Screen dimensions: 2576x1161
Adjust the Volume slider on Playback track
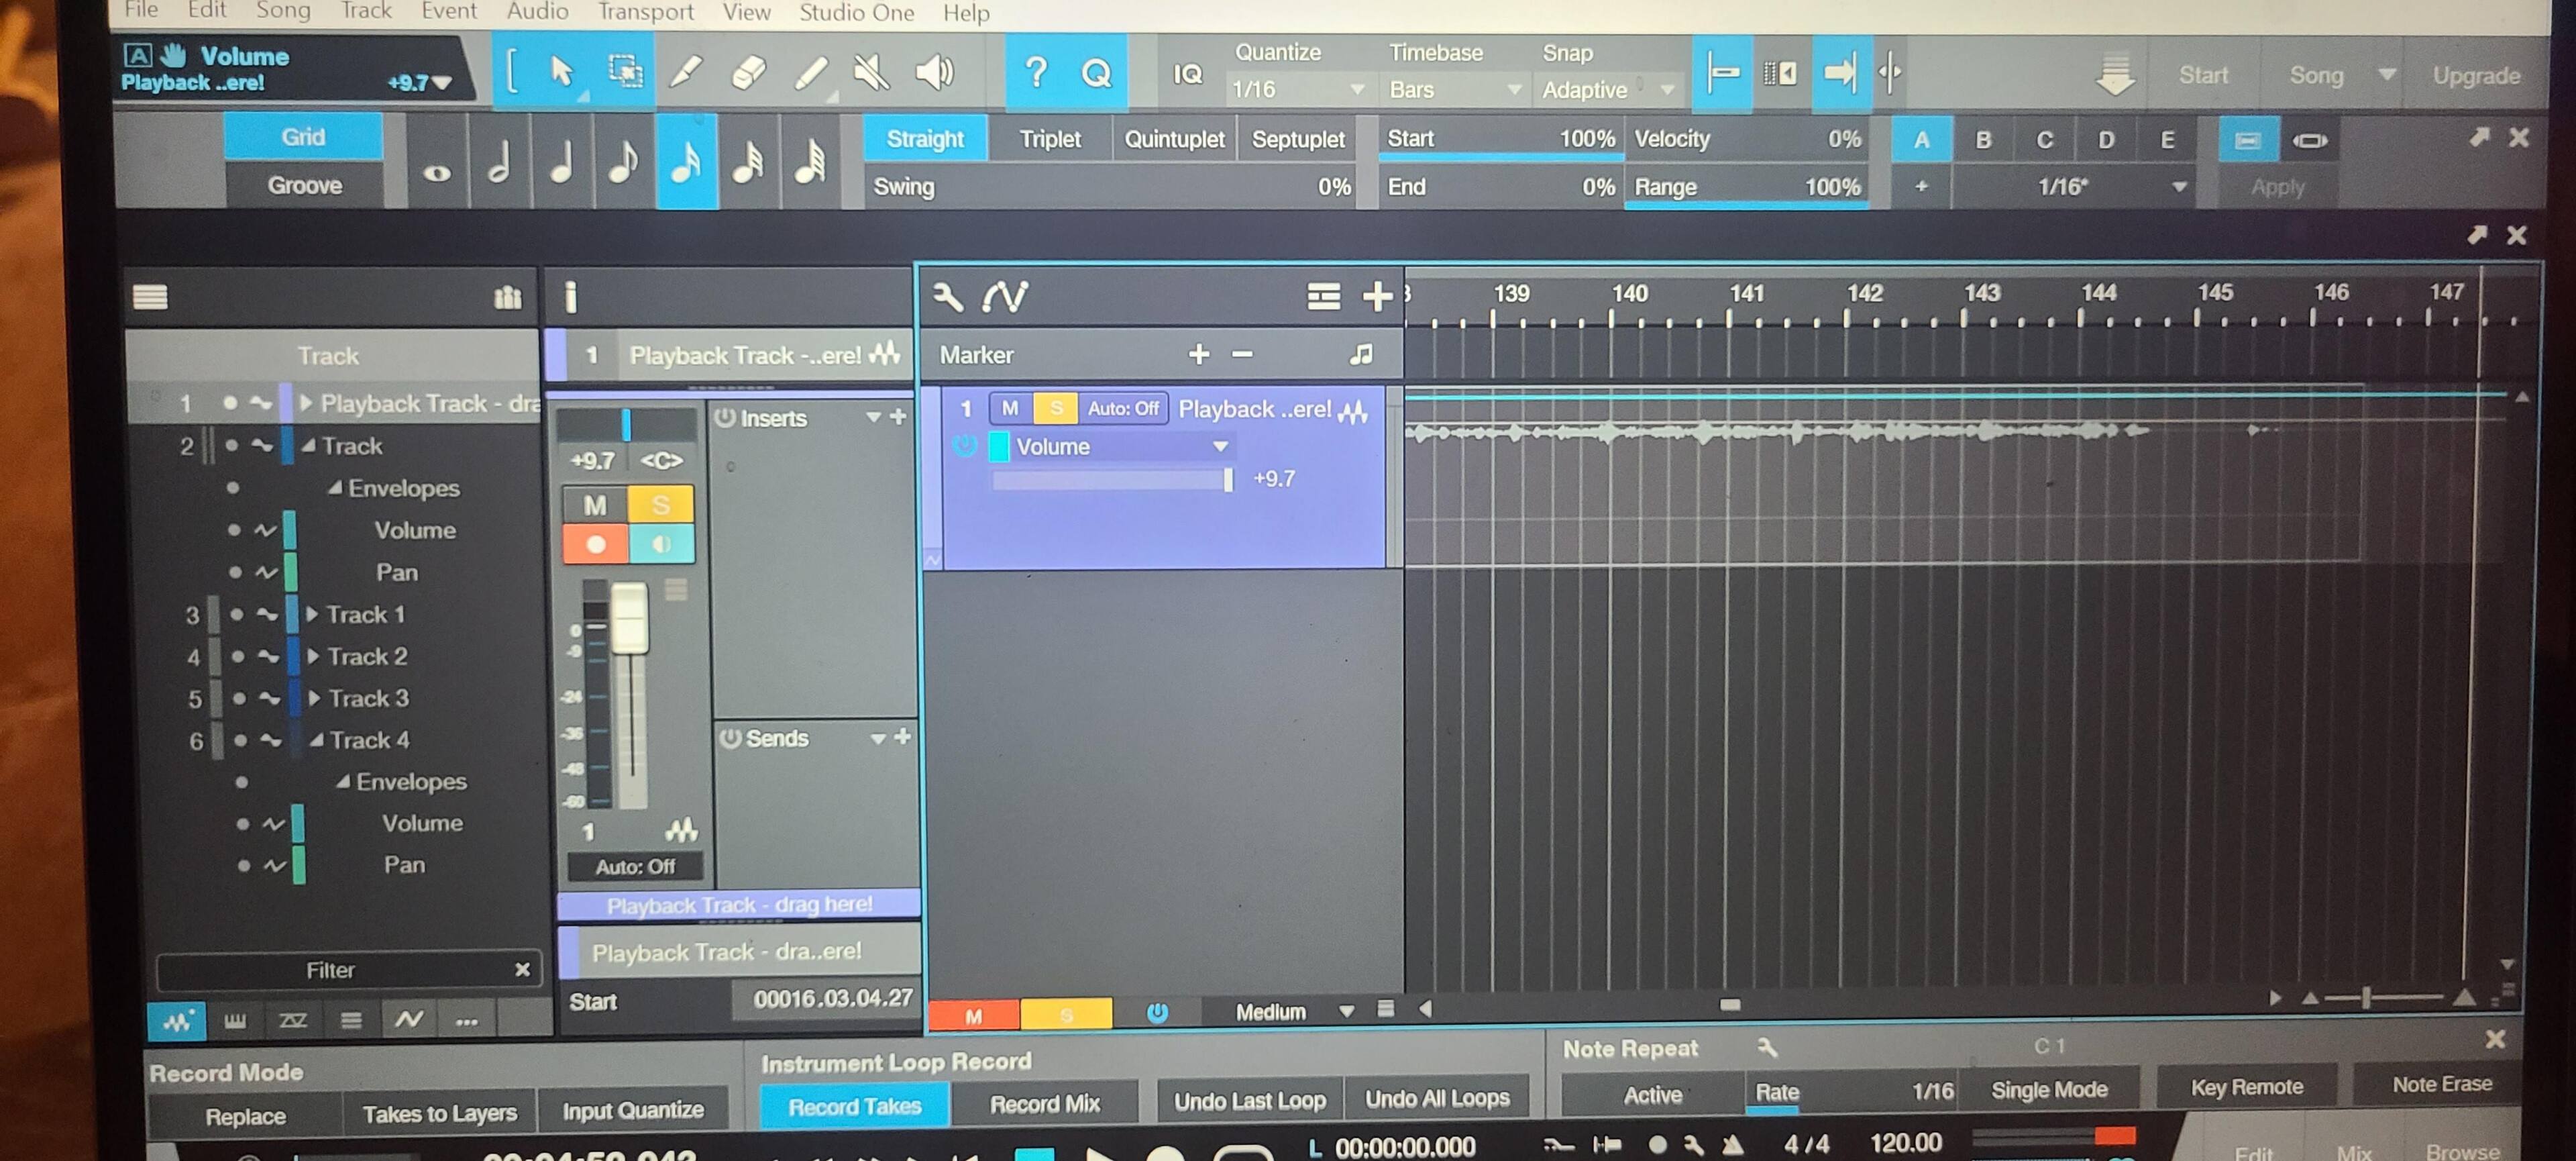[1227, 480]
